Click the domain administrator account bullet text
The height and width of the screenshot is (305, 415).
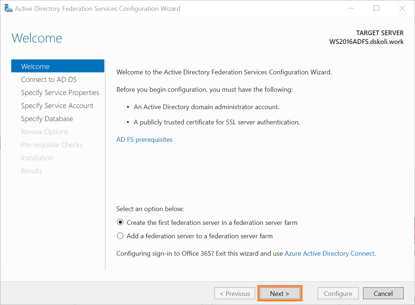pos(207,107)
